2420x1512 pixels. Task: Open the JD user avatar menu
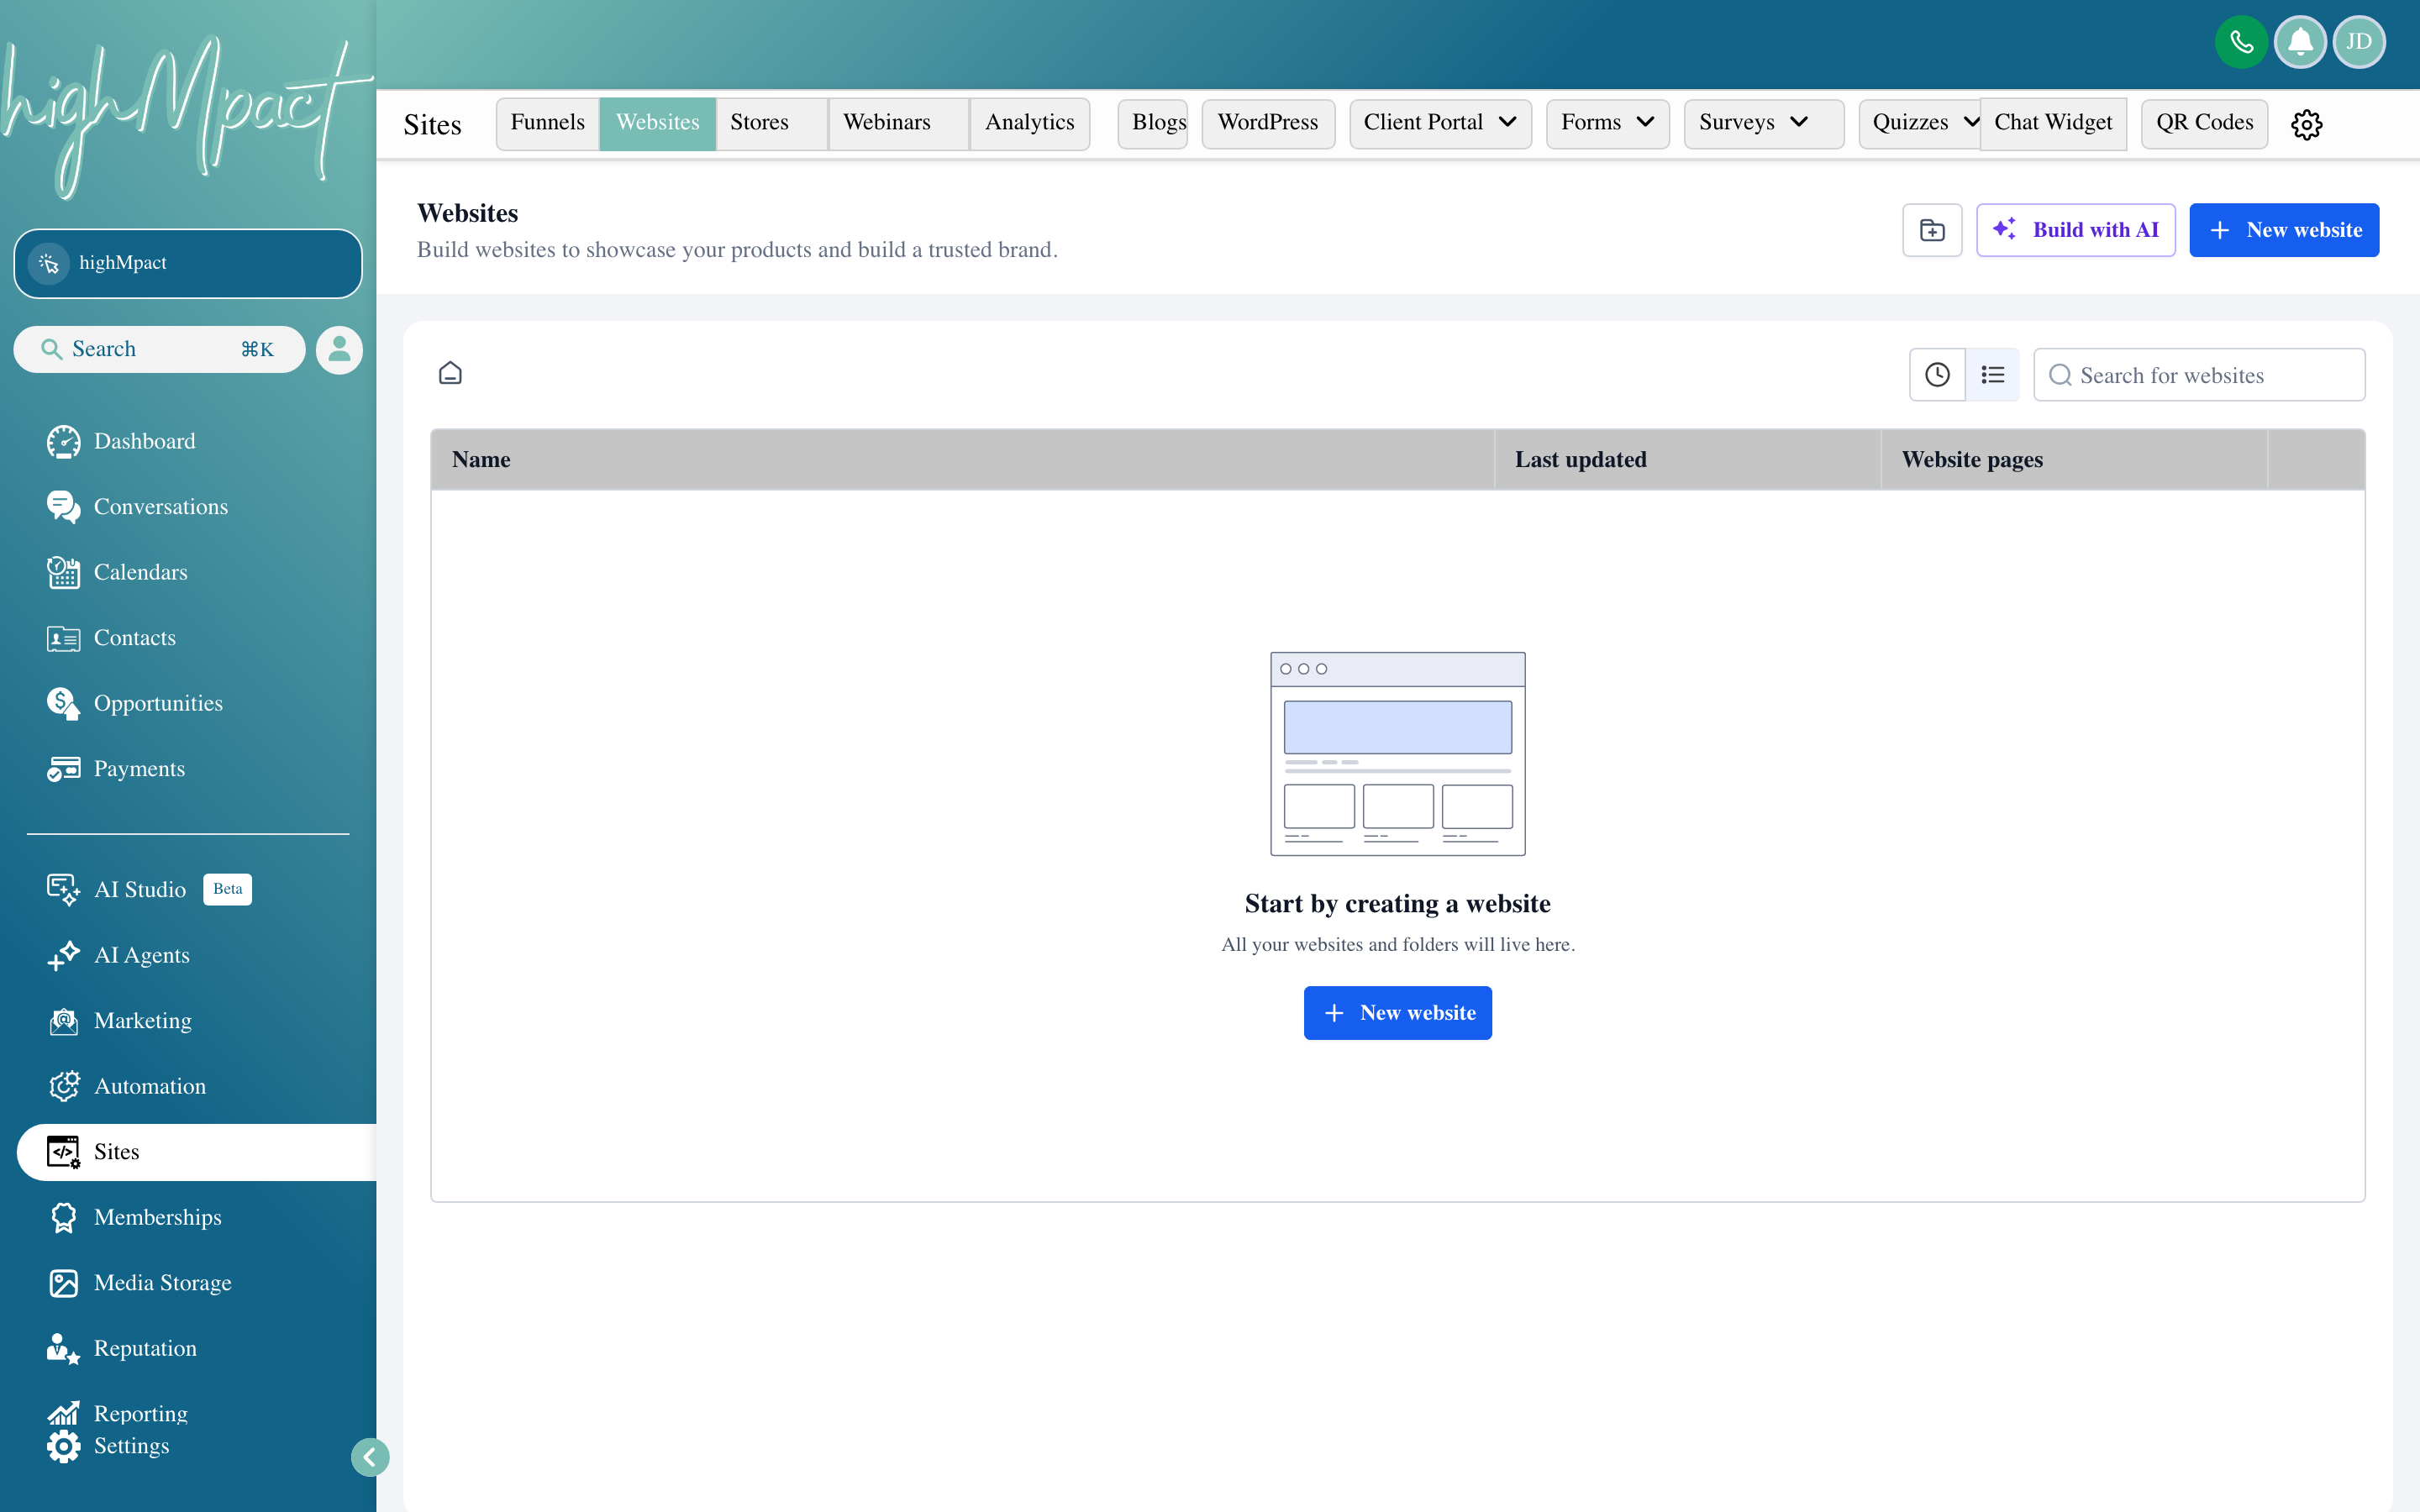click(x=2359, y=42)
